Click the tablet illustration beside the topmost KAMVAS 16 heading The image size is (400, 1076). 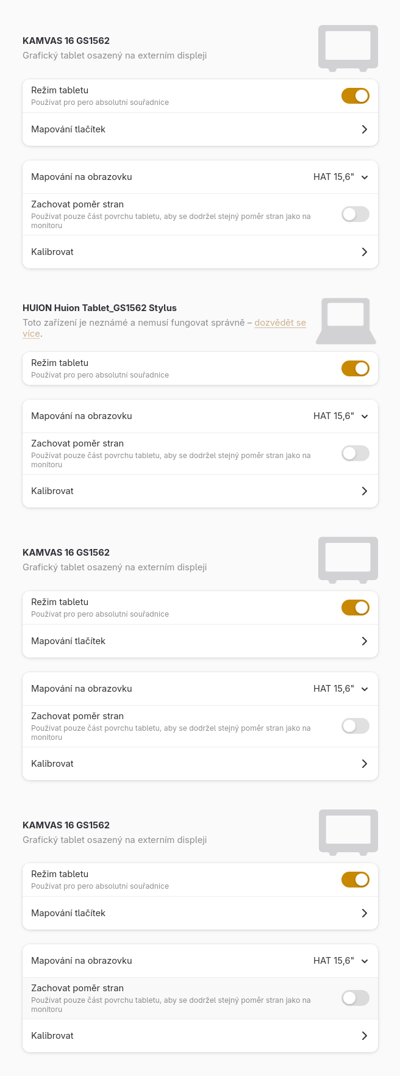[348, 48]
